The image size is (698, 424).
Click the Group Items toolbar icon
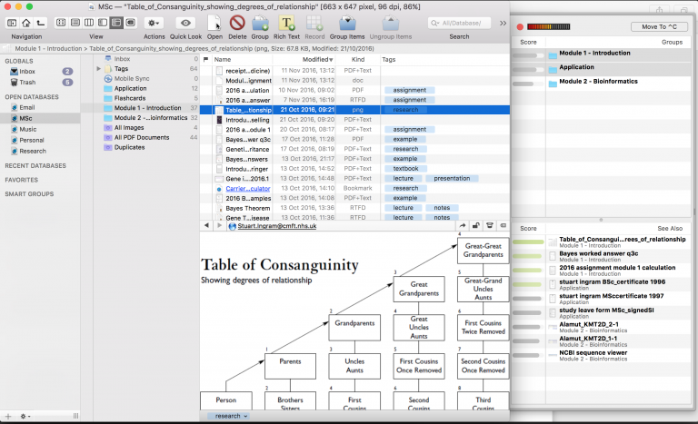(347, 23)
